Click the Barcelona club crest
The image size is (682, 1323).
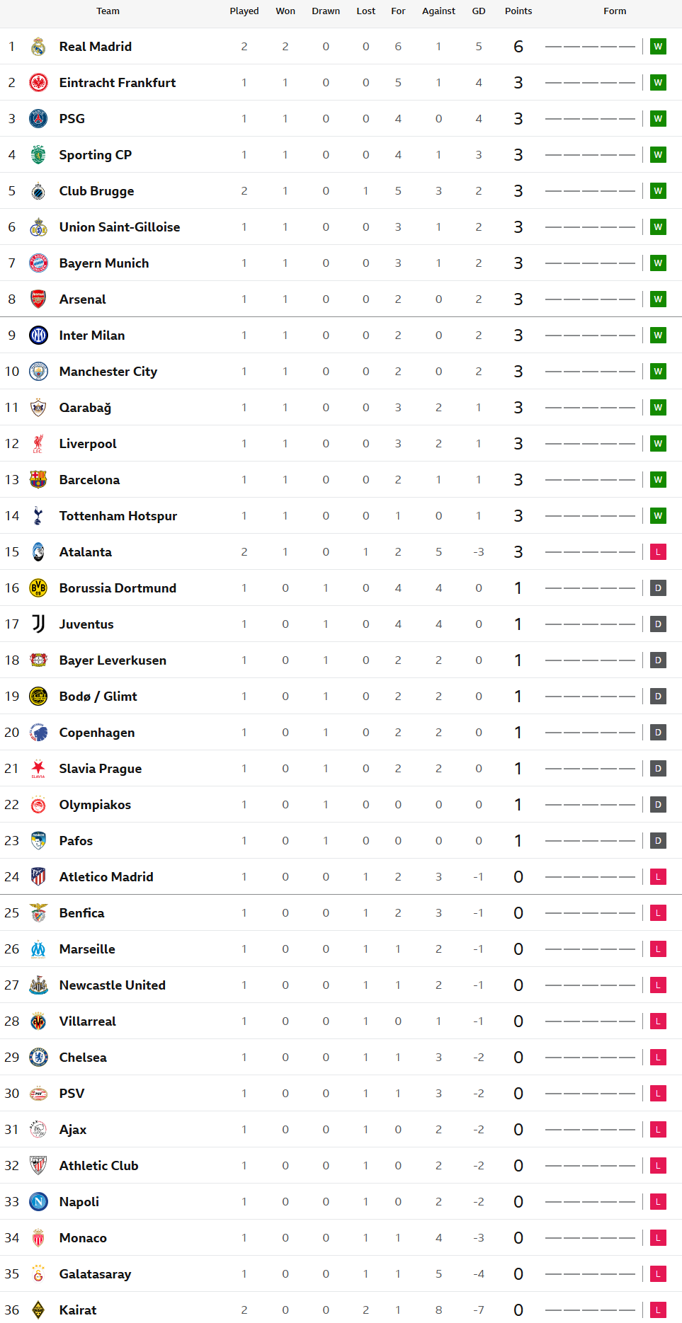click(x=38, y=480)
